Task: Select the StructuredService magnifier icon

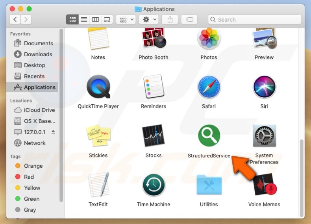Action: 209,135
